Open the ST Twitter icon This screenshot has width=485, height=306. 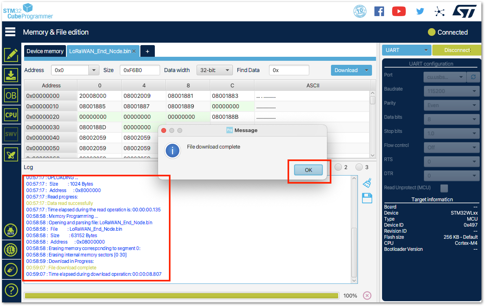[x=420, y=11]
